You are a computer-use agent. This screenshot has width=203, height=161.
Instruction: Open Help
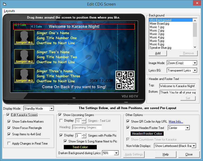[x=166, y=154]
